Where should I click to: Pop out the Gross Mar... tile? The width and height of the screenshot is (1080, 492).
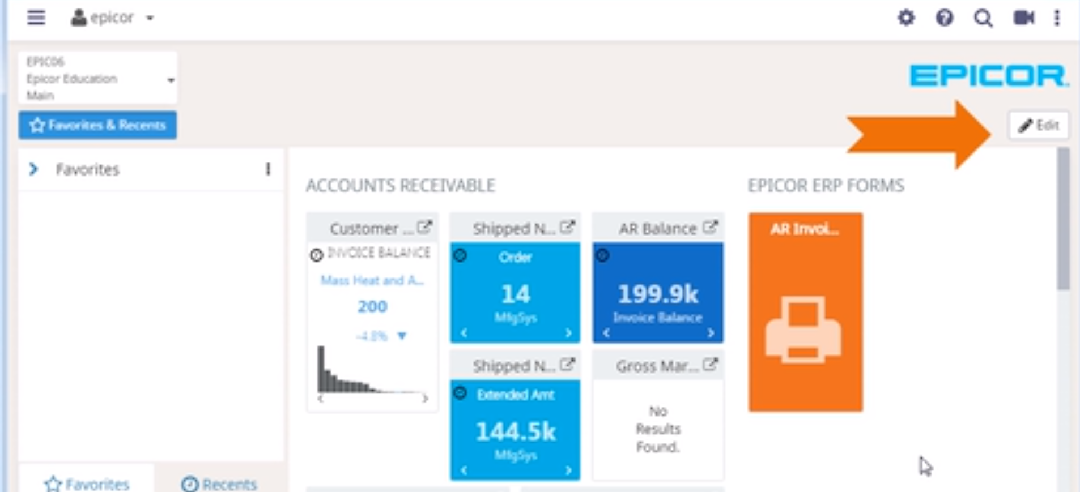tap(710, 365)
